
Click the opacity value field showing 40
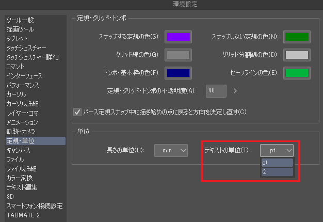[x=216, y=91]
